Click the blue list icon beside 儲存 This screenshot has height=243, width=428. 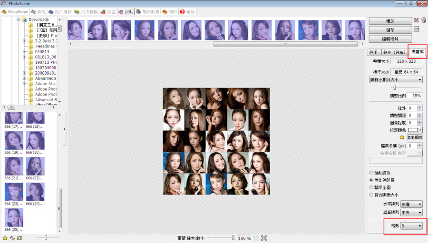(x=416, y=29)
